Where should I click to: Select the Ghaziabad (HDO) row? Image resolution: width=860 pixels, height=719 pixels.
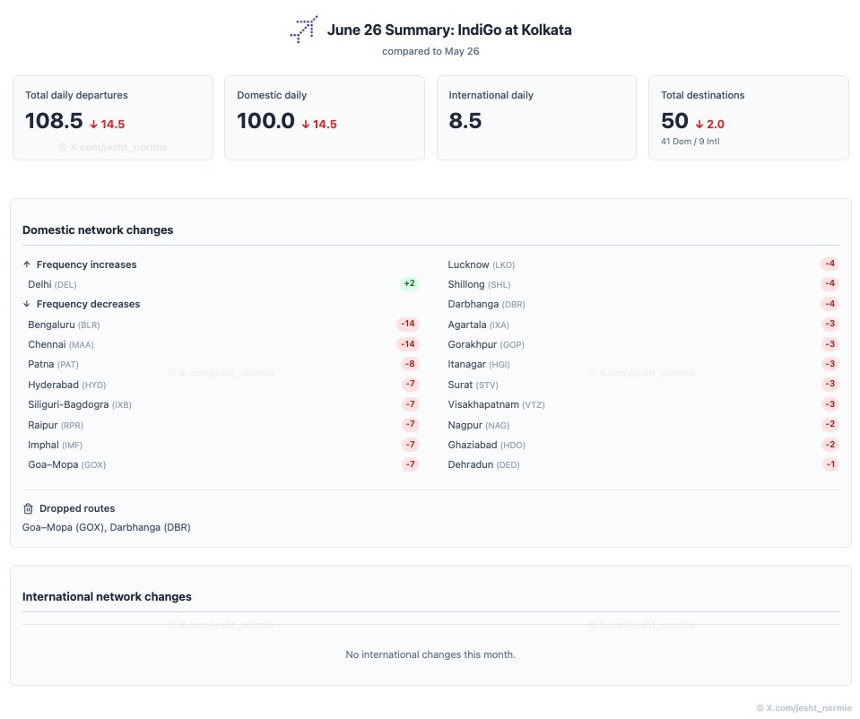[x=643, y=445]
